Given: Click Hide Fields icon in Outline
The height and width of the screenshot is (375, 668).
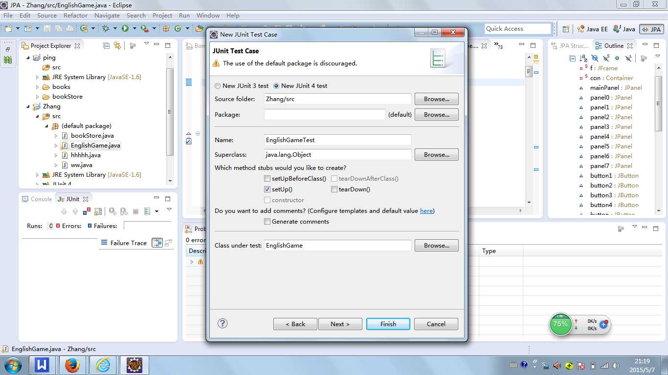Looking at the screenshot, I should point(595,58).
